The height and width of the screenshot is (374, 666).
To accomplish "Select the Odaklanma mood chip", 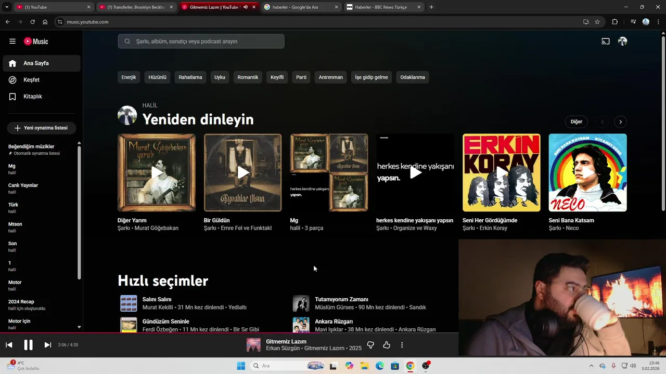I will [x=413, y=77].
